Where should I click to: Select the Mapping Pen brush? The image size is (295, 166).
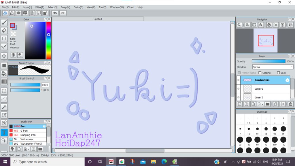click(27, 135)
